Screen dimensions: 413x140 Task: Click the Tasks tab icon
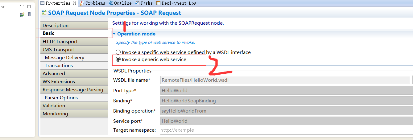click(x=137, y=3)
